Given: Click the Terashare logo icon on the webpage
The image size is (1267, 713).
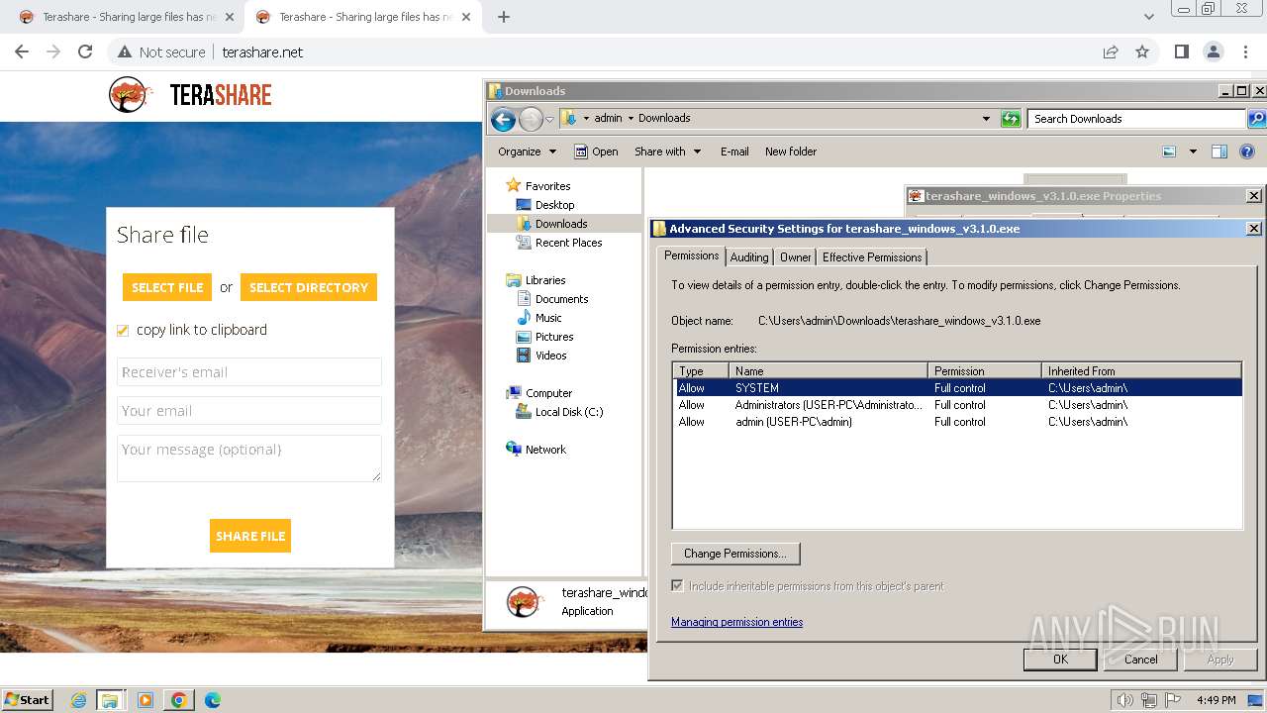Looking at the screenshot, I should tap(130, 95).
